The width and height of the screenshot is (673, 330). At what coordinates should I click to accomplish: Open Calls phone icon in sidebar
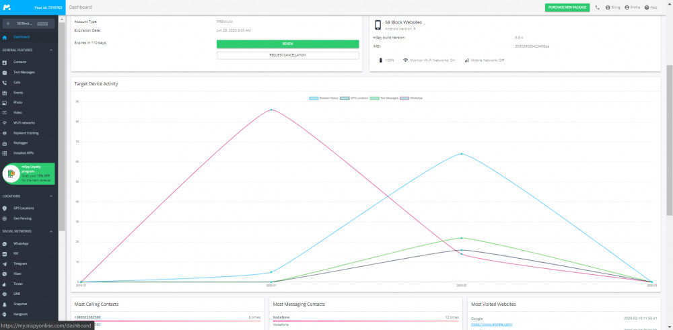[x=5, y=82]
